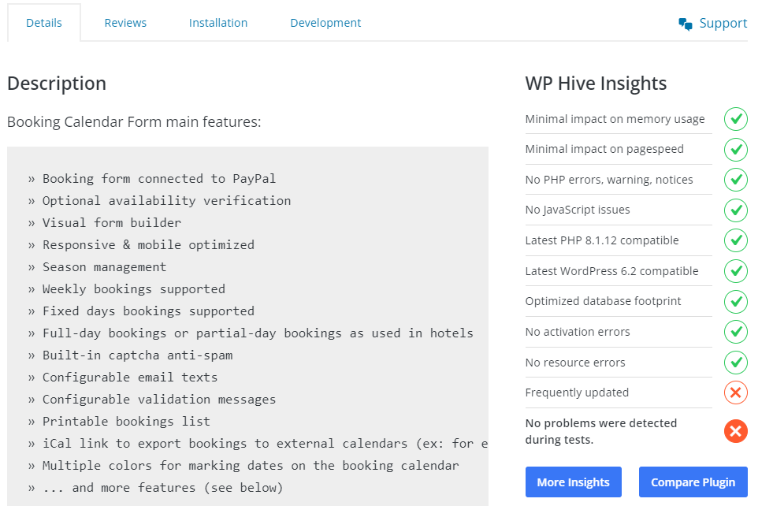The image size is (773, 506).
Task: Click checkmark beside No activation errors
Action: tap(735, 331)
